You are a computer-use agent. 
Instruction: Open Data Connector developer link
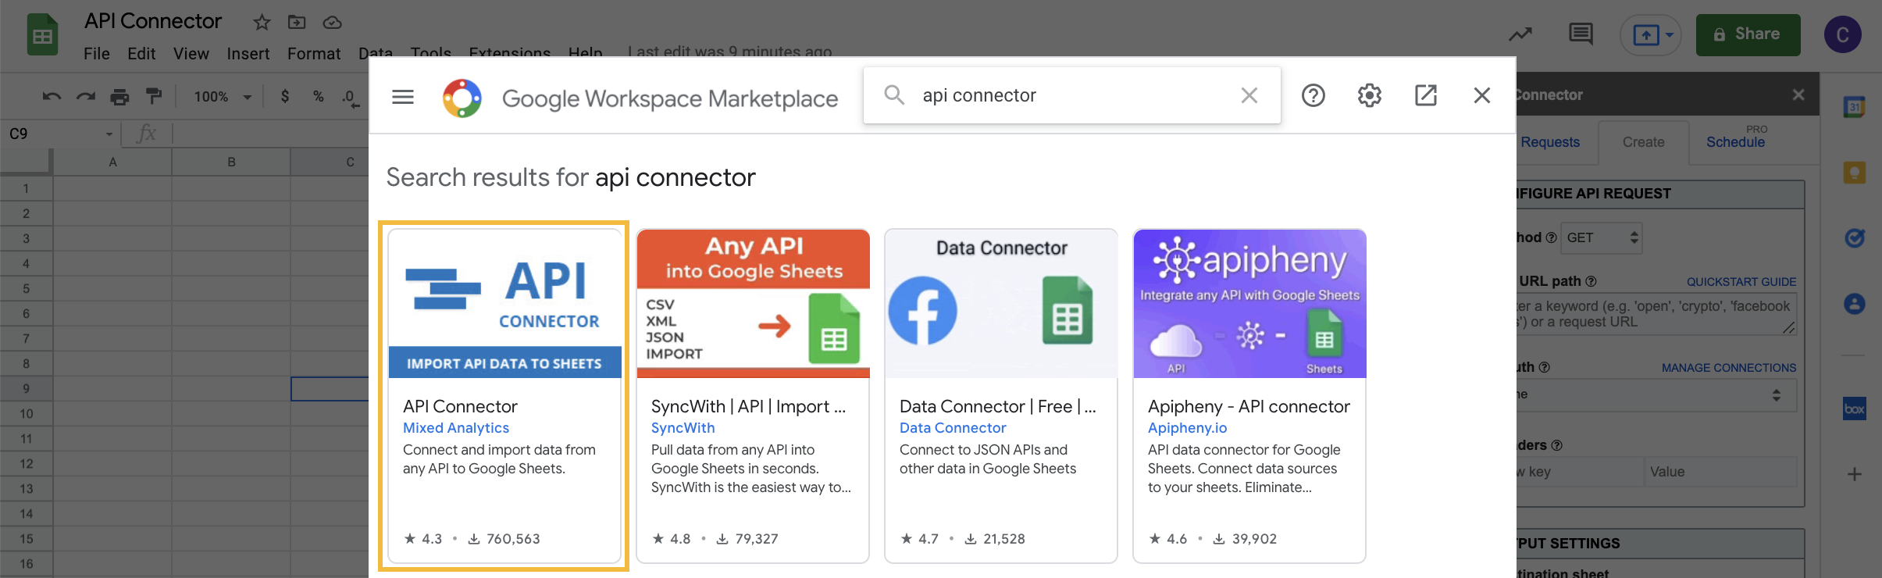click(953, 428)
